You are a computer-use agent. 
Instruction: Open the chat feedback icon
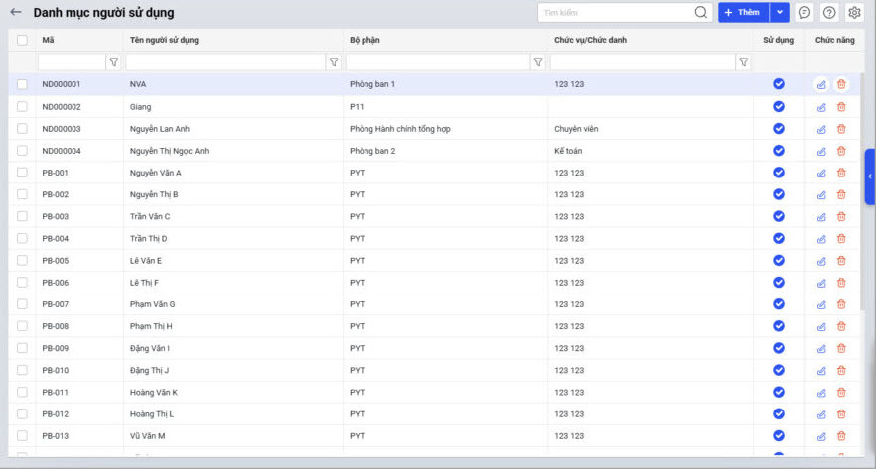pos(804,13)
